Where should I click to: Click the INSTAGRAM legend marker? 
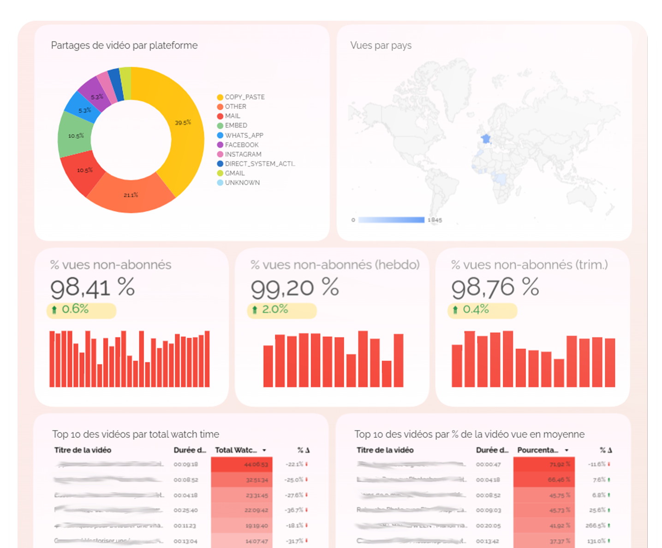pyautogui.click(x=221, y=154)
